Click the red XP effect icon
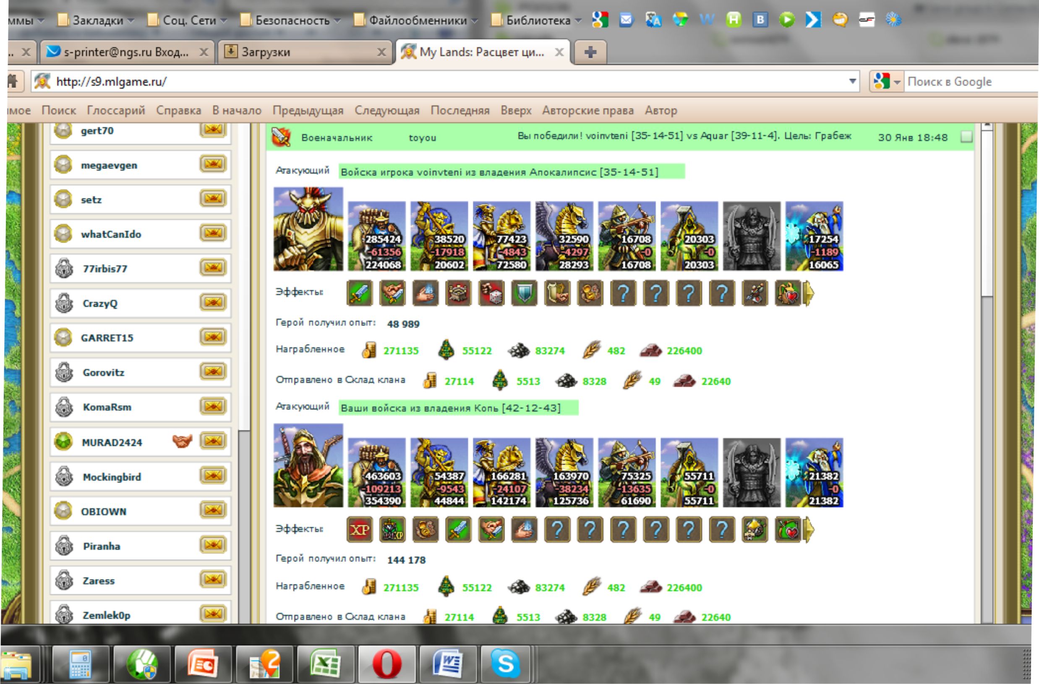 point(360,530)
